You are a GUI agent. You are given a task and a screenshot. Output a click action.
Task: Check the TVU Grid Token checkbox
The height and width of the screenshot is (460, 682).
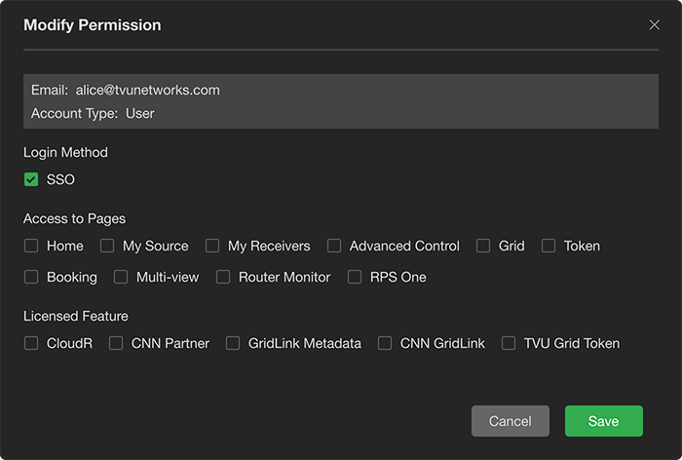pos(509,343)
